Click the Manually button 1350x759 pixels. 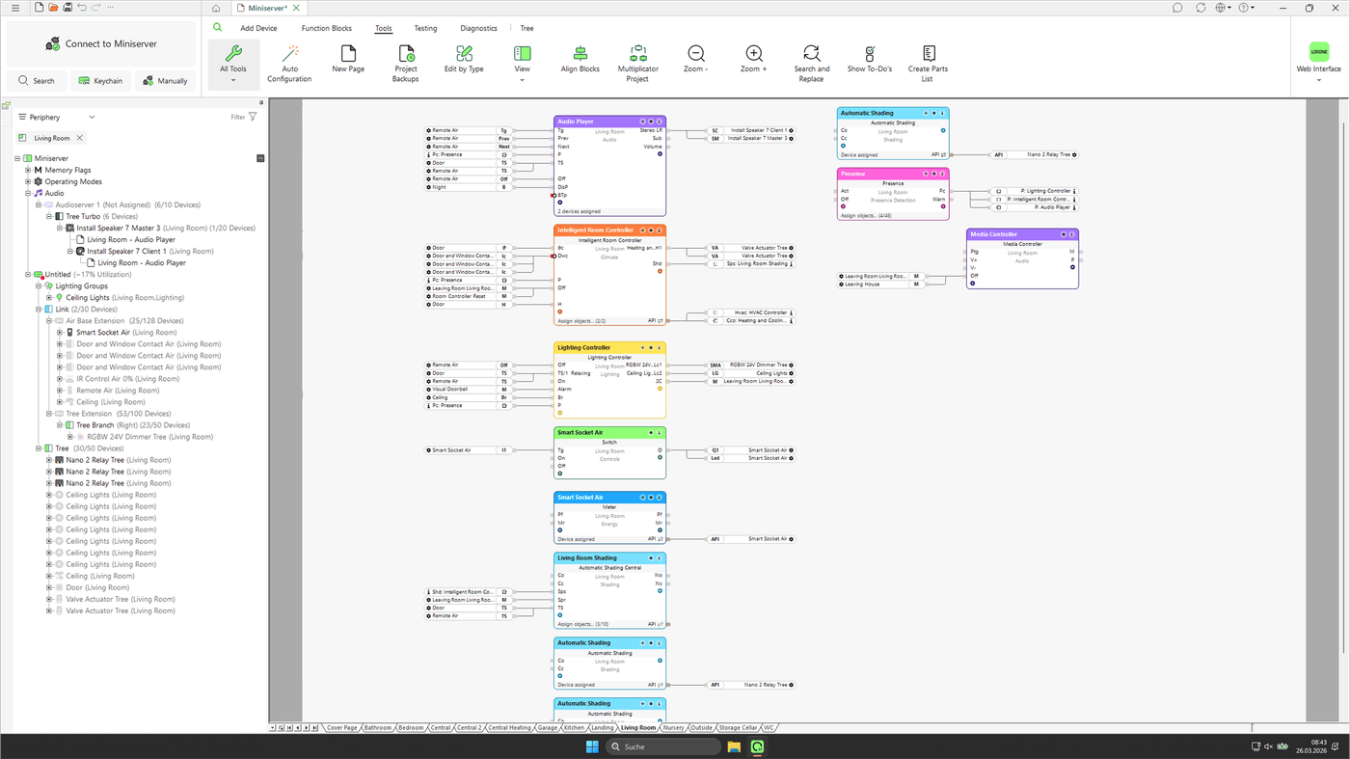[x=165, y=81]
